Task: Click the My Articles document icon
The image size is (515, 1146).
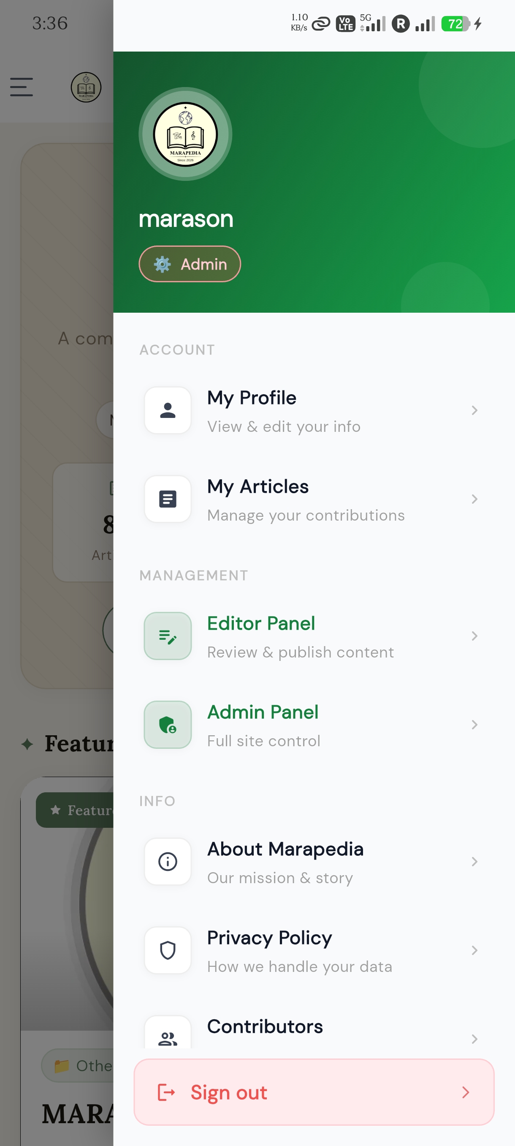Action: tap(168, 499)
